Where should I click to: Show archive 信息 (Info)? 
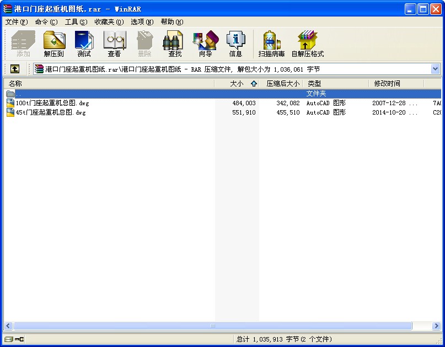click(235, 44)
